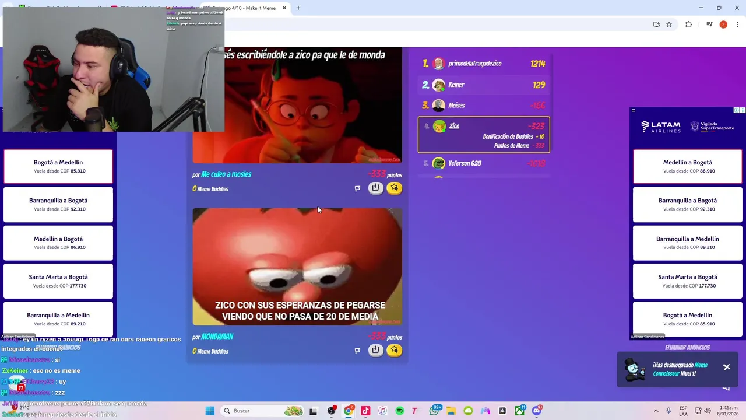This screenshot has width=746, height=420.
Task: Click the install app icon in the address bar
Action: 656,24
